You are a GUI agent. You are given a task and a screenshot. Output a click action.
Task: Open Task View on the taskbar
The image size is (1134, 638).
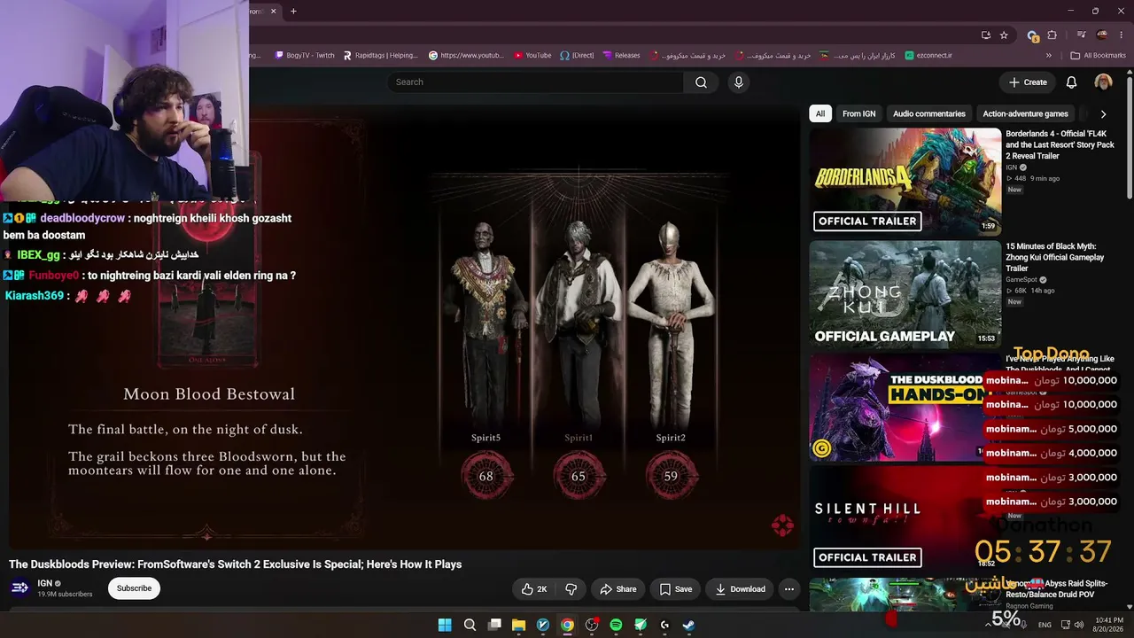[494, 625]
